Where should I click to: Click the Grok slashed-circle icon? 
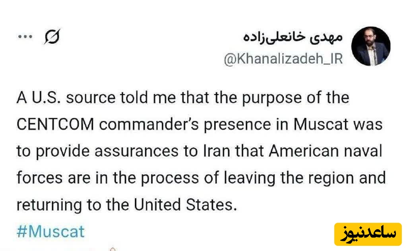point(52,37)
